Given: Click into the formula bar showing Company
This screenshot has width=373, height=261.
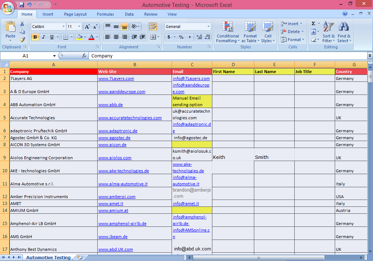Looking at the screenshot, I should click(x=228, y=56).
